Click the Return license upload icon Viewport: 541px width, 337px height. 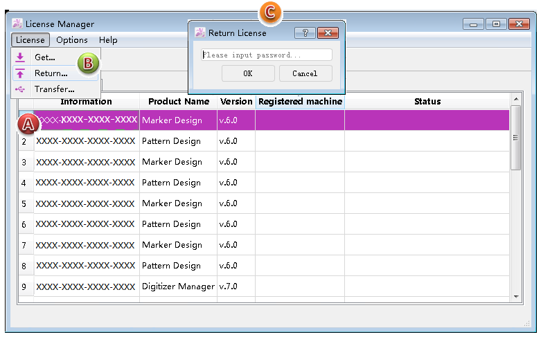pyautogui.click(x=20, y=73)
